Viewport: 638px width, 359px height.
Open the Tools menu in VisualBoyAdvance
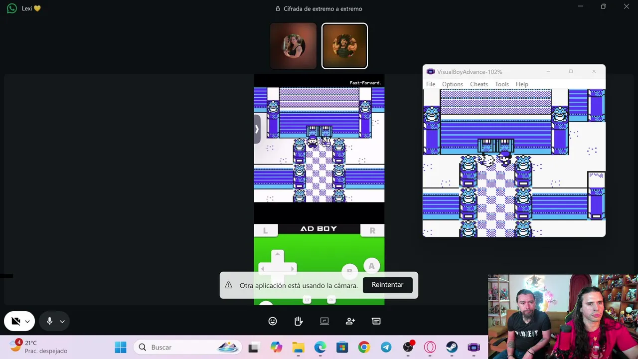[502, 84]
